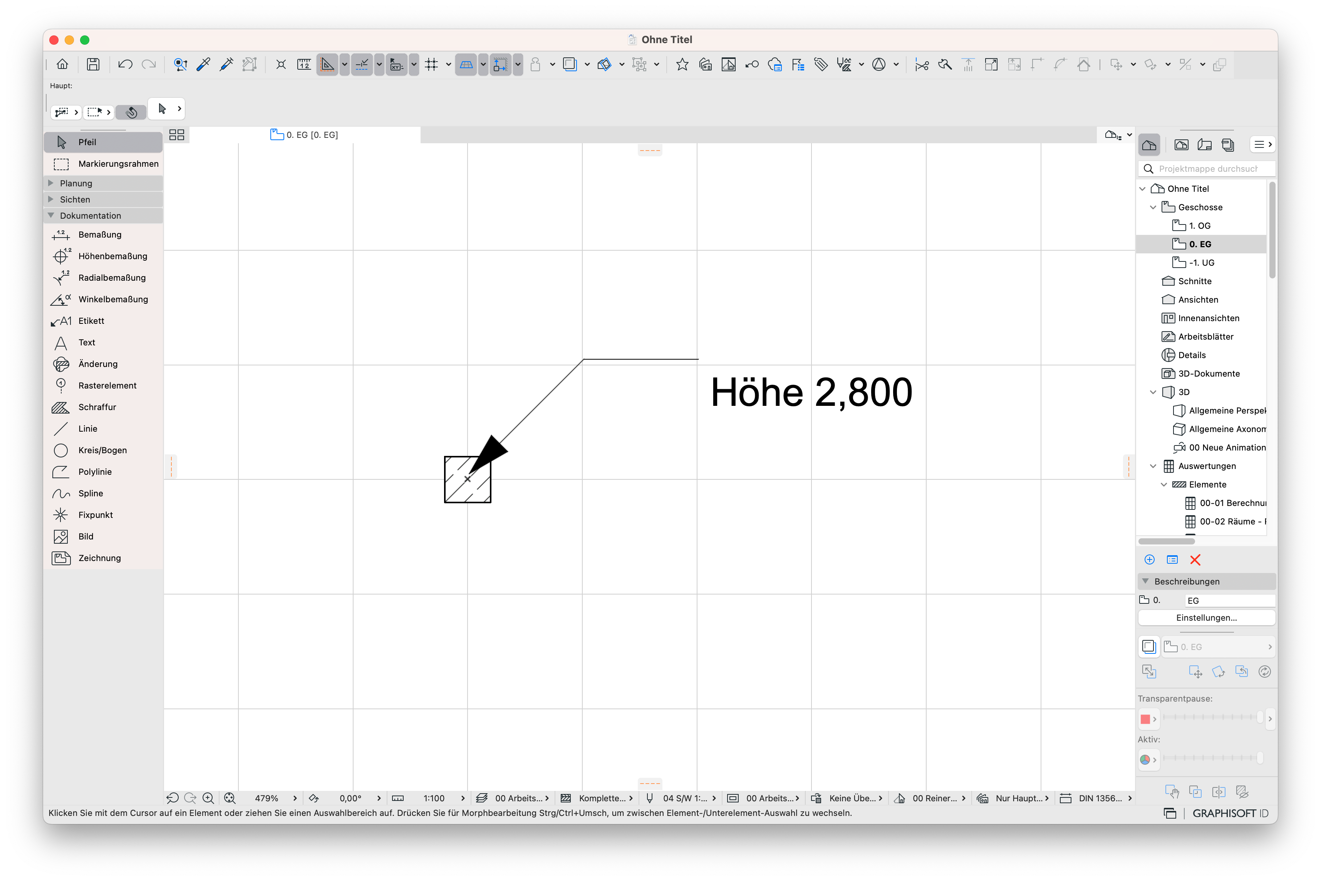Click the Undo arrow icon
Screen dimensions: 1321x881
(125, 65)
